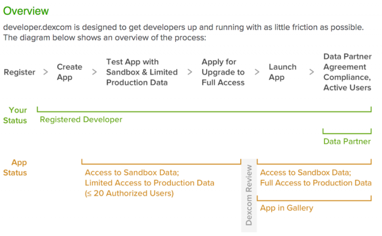Image resolution: width=382 pixels, height=236 pixels.
Task: Click the chevron arrow after Launch App
Action: [x=311, y=72]
